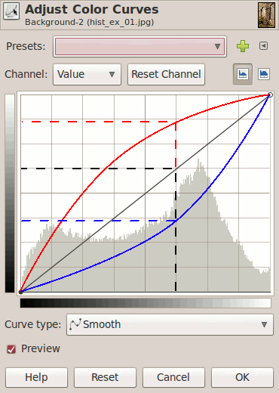Switch to linear histogram view
Viewport: 279px width, 393px height.
coord(243,74)
